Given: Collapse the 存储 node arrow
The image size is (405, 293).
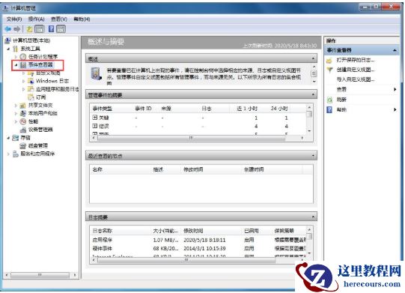Looking at the screenshot, I should pos(8,138).
